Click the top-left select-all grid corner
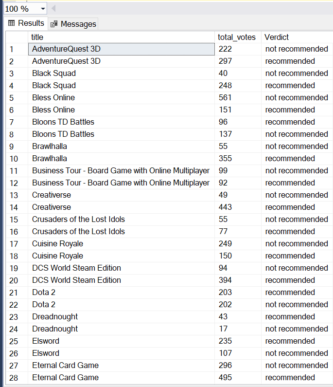 click(x=17, y=37)
